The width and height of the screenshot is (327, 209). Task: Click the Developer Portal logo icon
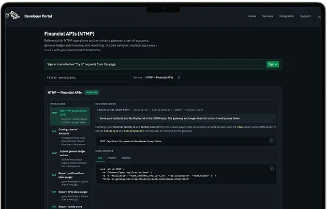(14, 15)
